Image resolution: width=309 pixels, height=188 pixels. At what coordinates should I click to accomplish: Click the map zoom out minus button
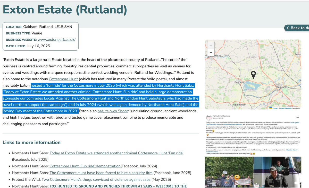[211, 52]
